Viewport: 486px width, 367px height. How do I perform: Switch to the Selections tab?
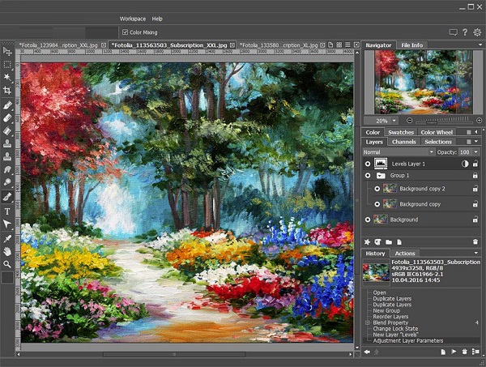point(438,142)
